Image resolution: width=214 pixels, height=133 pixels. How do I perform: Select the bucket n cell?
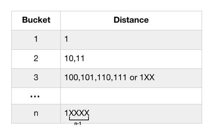(36, 113)
